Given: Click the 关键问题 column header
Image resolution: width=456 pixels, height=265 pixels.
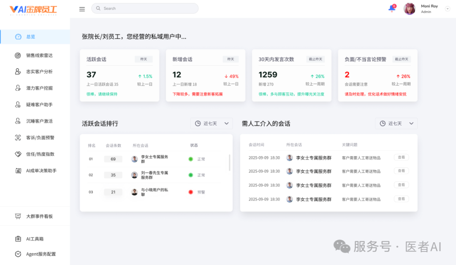Looking at the screenshot, I should point(350,145).
